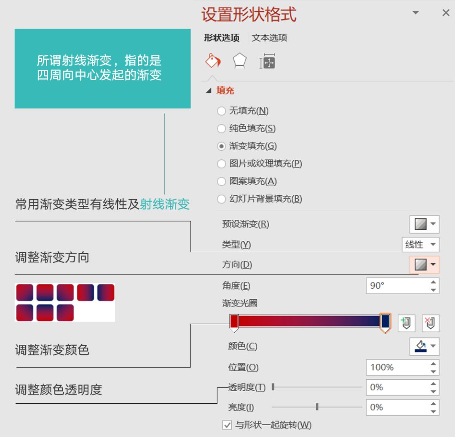Switch to 形状选项 tab
Screen dimensions: 455x437
(x=222, y=38)
